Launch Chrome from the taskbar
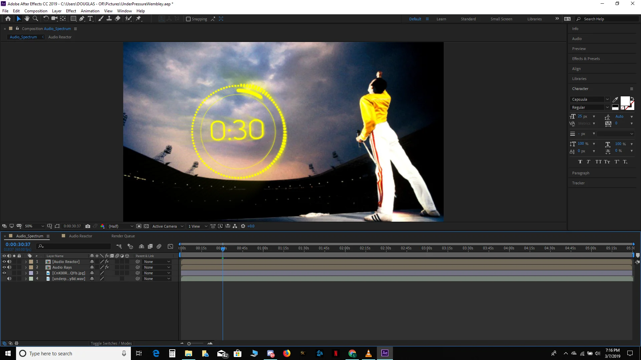This screenshot has width=641, height=360. pyautogui.click(x=352, y=353)
